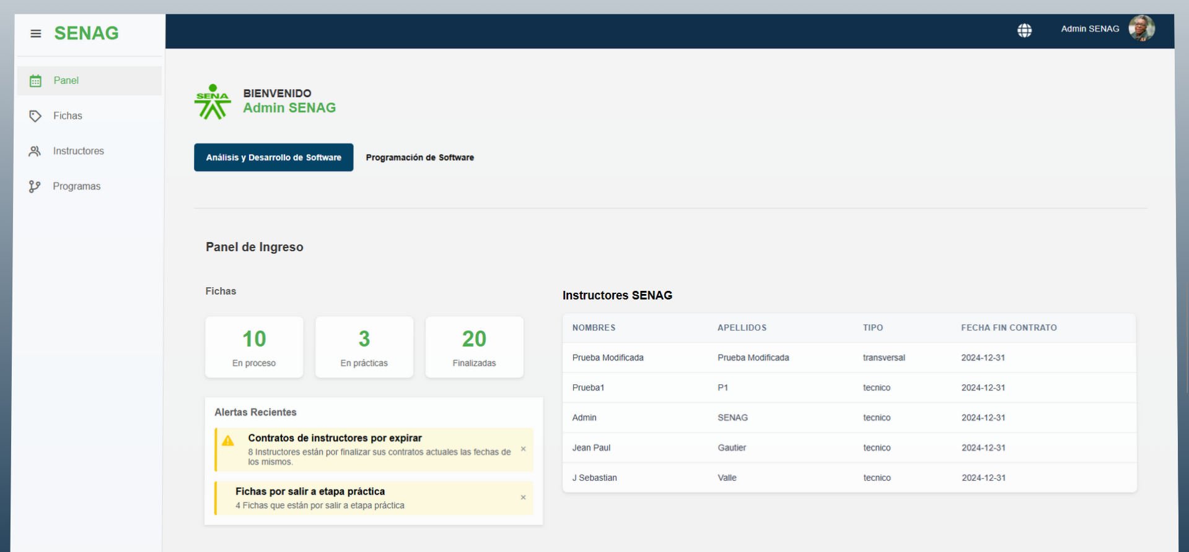Image resolution: width=1189 pixels, height=552 pixels.
Task: Click the SENAG brand title
Action: 86,33
